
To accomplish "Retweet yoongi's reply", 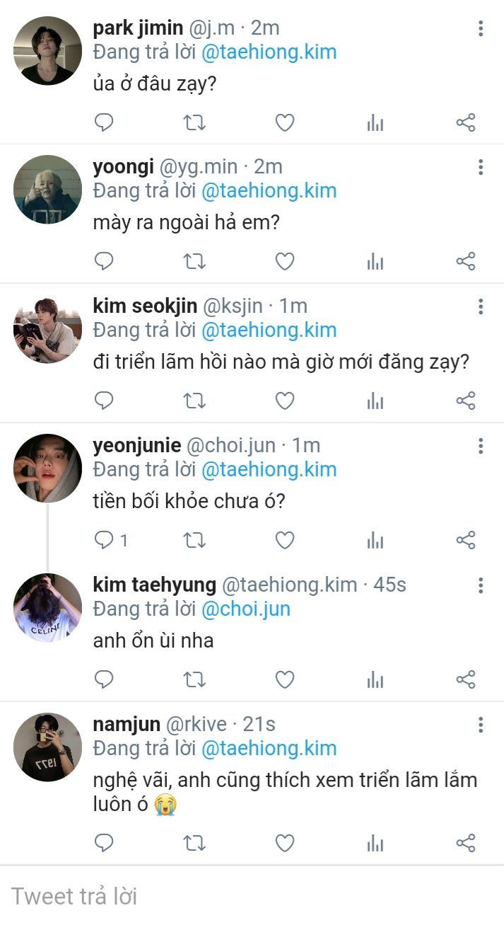I will [x=194, y=262].
